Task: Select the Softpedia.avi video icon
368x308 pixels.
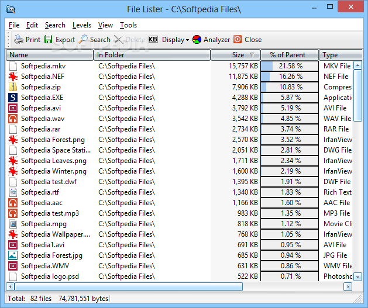Action: tap(13, 108)
